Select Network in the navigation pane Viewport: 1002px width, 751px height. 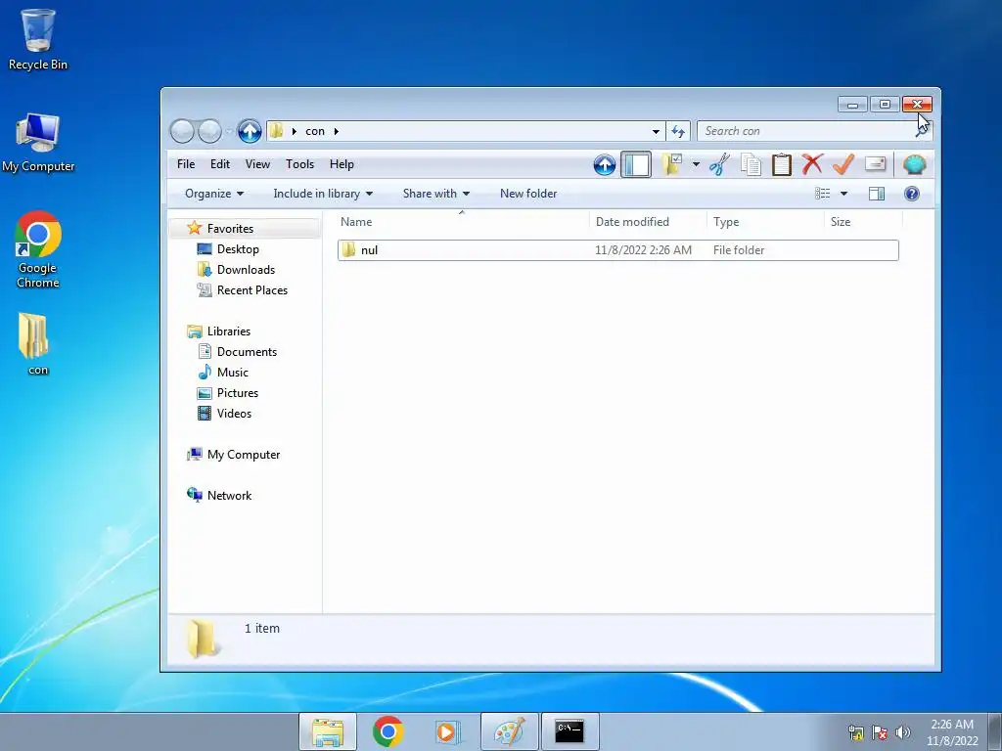(229, 496)
